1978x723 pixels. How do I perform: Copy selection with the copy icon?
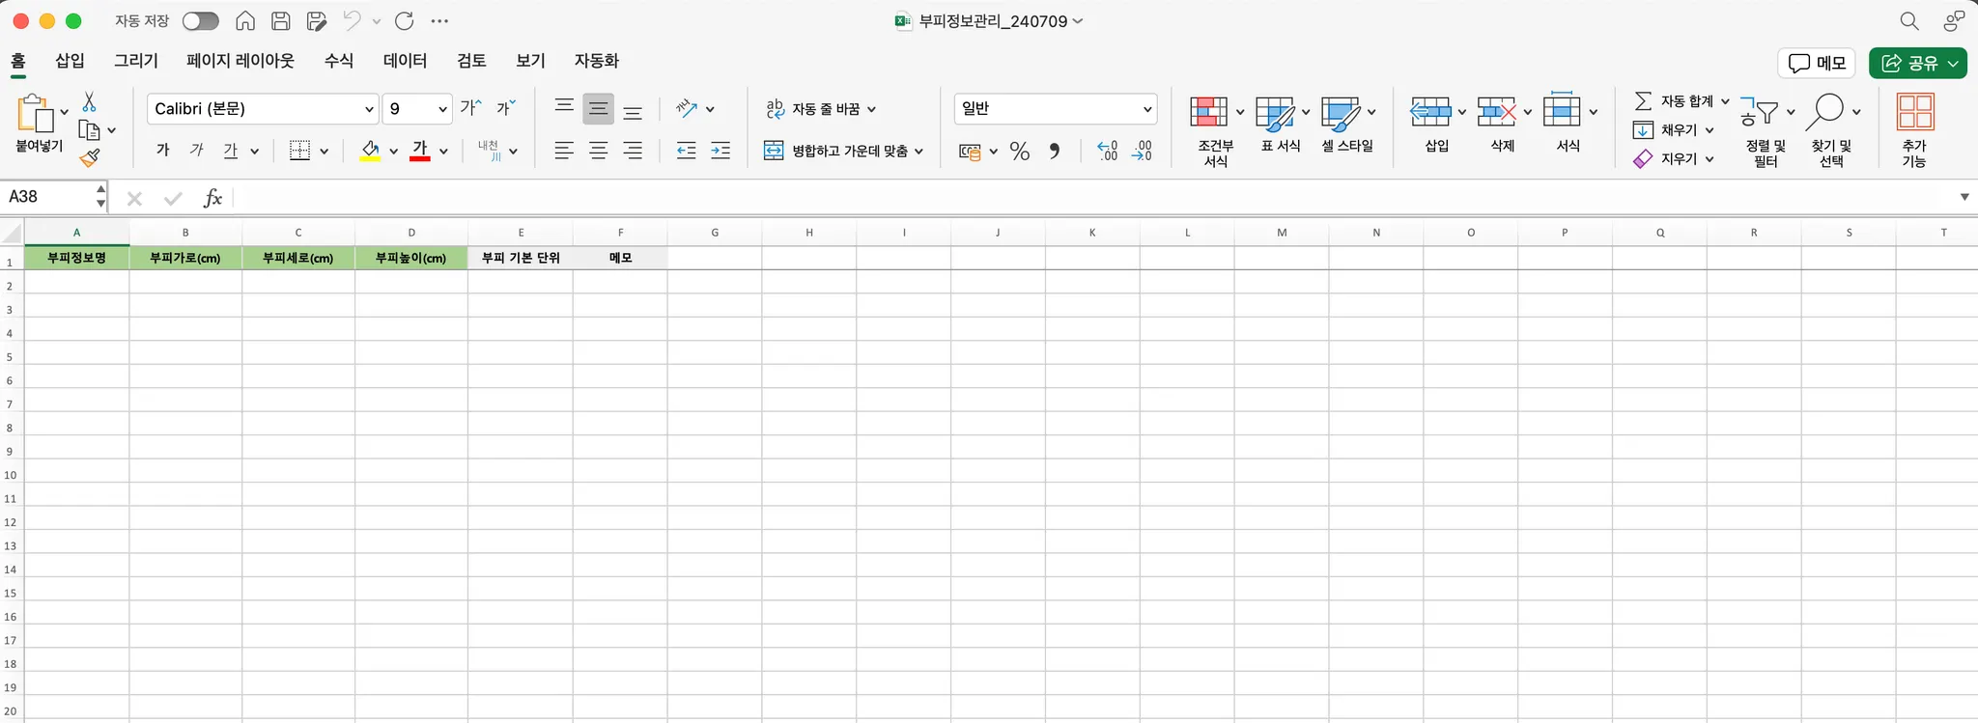89,130
